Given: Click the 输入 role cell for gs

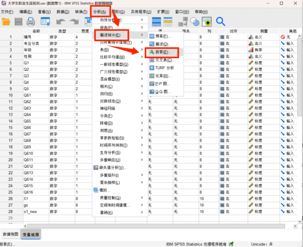Looking at the screenshot, I should coord(289,205).
